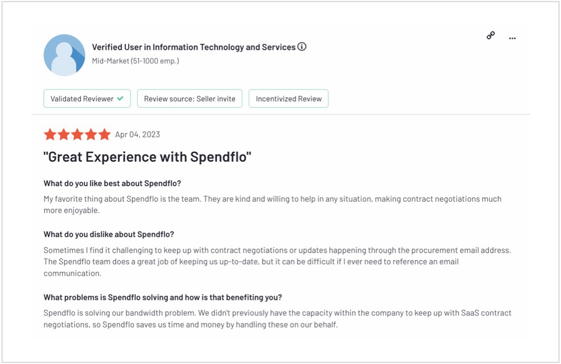Open the ellipsis more-options icon
The width and height of the screenshot is (561, 364).
(512, 37)
